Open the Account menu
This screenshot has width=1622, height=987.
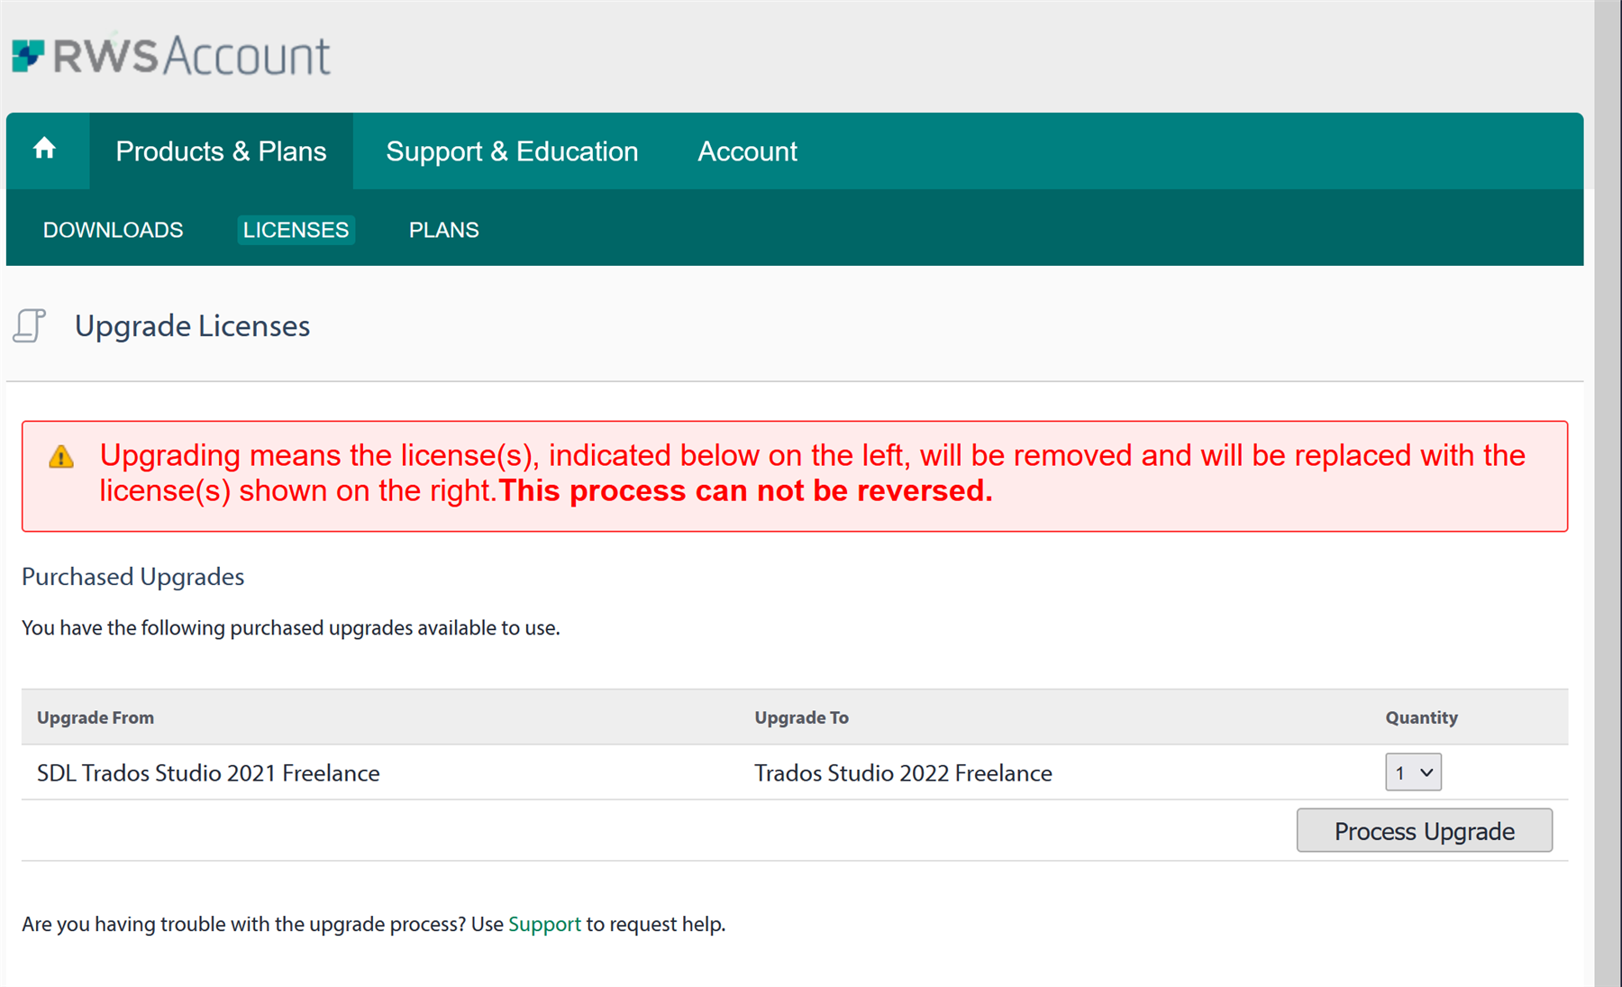click(746, 151)
